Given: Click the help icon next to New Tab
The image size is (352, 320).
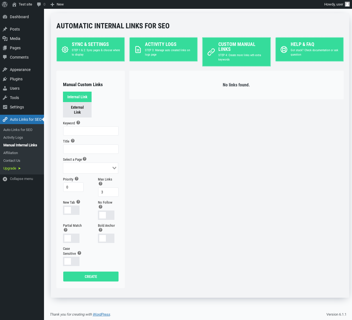Looking at the screenshot, I should (x=78, y=202).
